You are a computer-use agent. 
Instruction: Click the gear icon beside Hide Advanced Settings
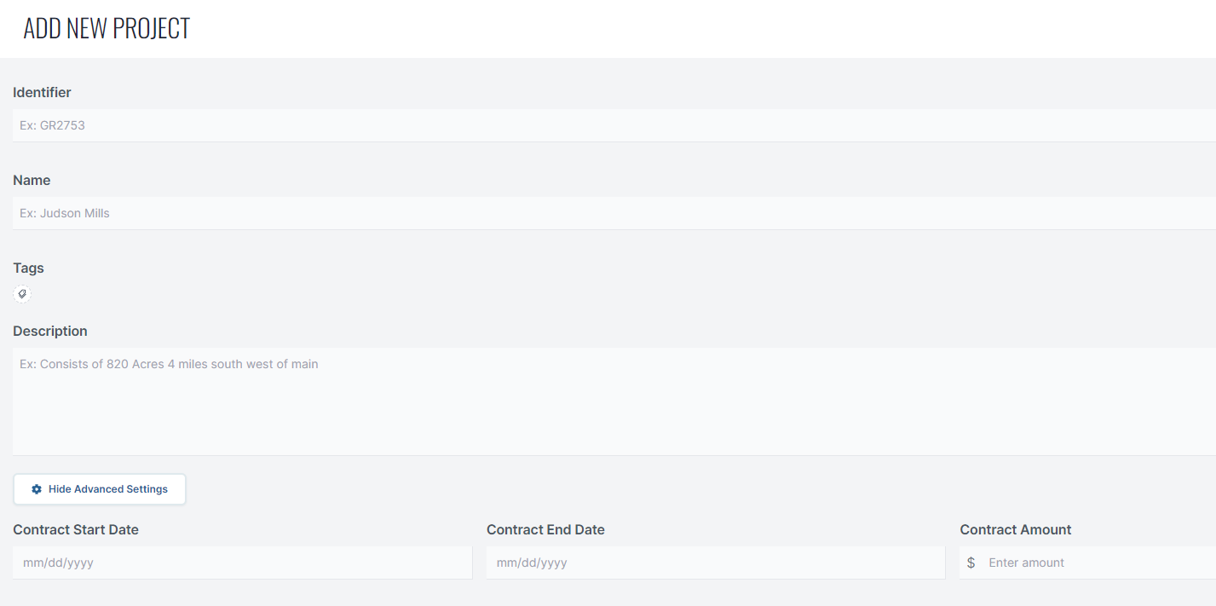(37, 489)
